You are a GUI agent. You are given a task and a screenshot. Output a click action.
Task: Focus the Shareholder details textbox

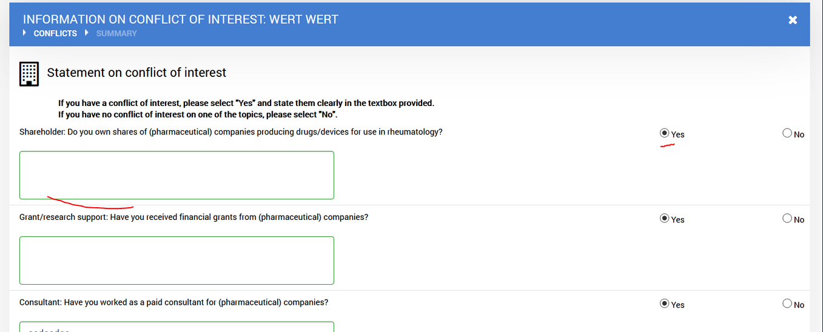pyautogui.click(x=176, y=175)
